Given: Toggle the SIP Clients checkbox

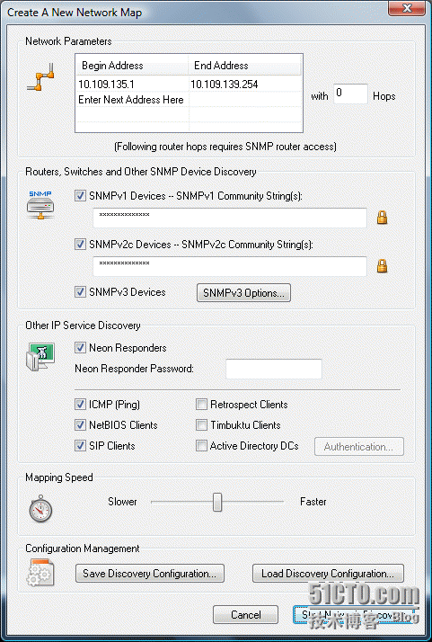Looking at the screenshot, I should 80,445.
